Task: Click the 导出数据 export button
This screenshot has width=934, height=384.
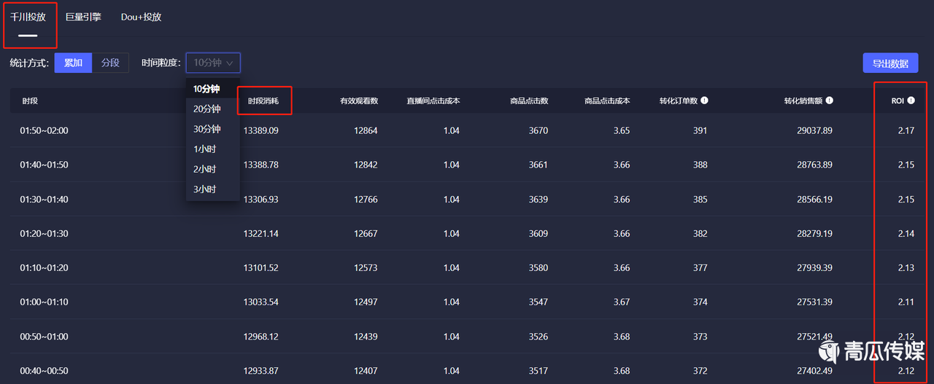Action: (890, 63)
